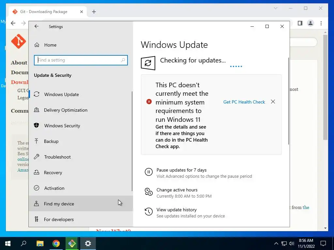Viewport: 334px width, 250px height.
Task: Click the For developers tools icon
Action: [x=37, y=219]
